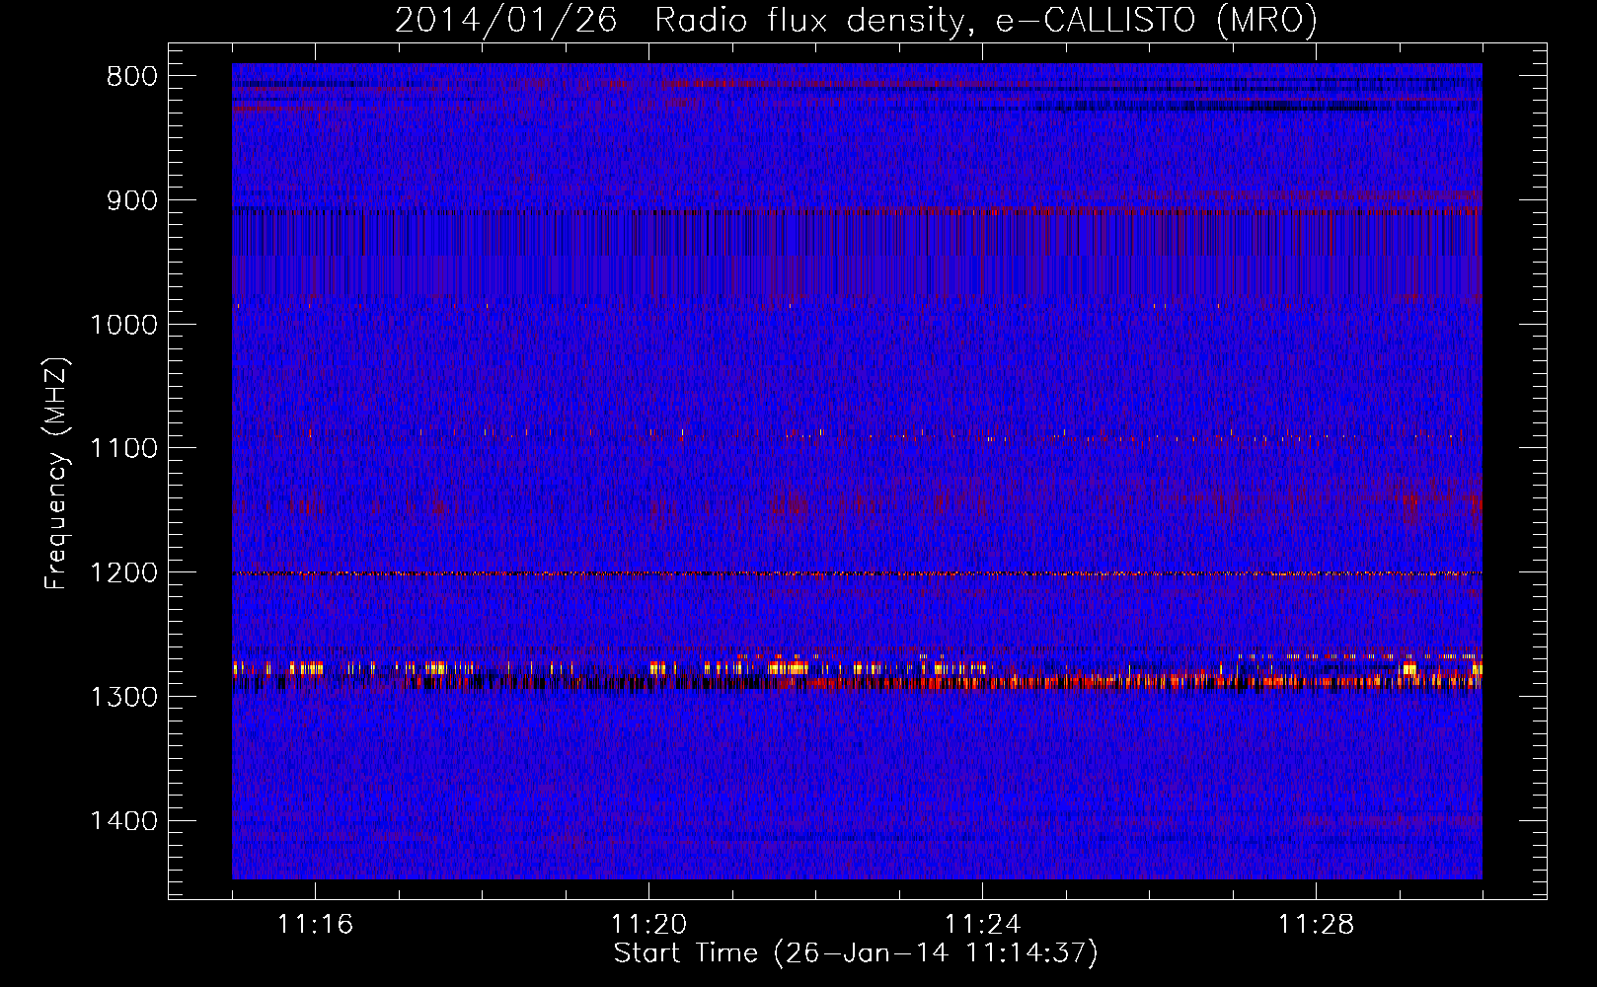Click the 1200 frequency tick label
1597x987 pixels.
pos(123,572)
